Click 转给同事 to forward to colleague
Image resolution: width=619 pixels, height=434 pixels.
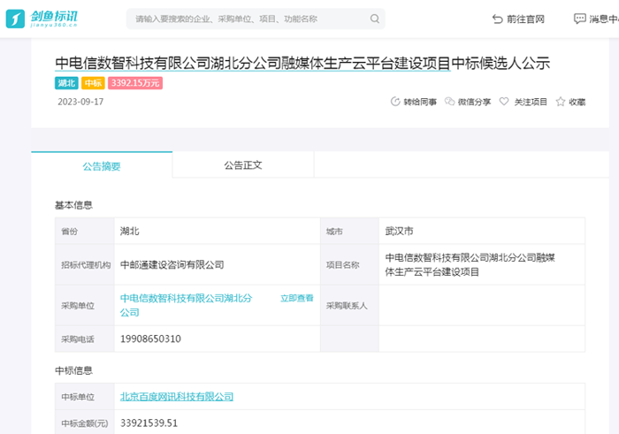tap(396, 102)
